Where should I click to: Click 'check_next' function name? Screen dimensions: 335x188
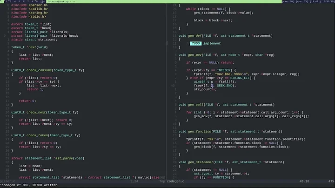pyautogui.click(x=36, y=112)
